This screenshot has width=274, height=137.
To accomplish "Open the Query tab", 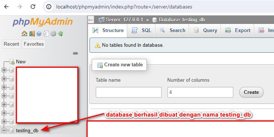I will point(204,31).
